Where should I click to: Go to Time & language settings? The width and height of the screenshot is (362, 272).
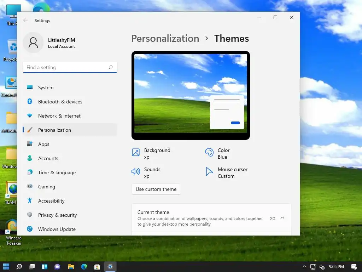70,172
